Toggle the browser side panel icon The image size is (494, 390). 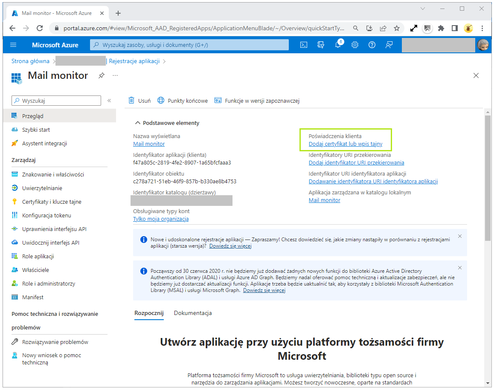coord(455,28)
